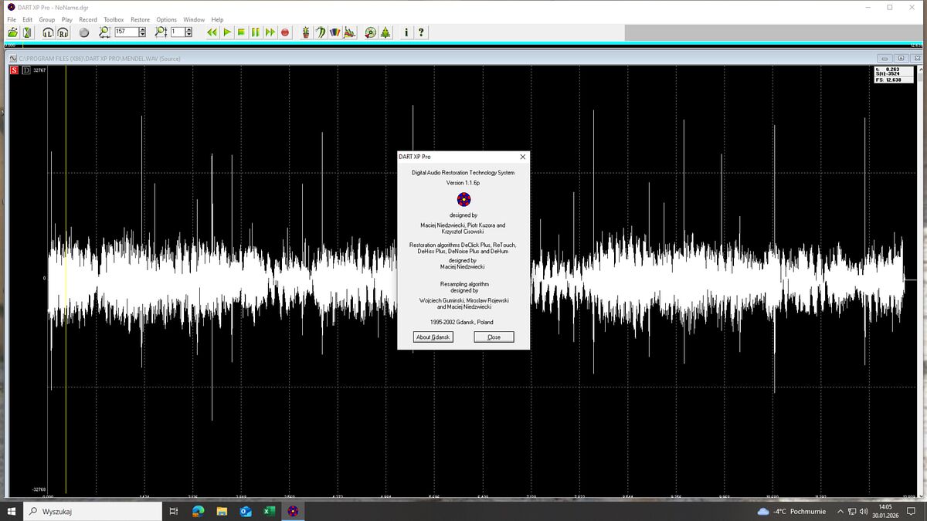Click the red Record button in toolbar
The width and height of the screenshot is (927, 521).
pos(285,32)
